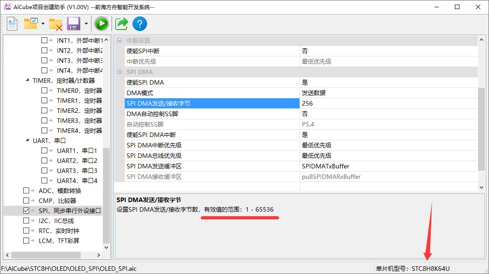
Task: Edit SPIDMATxBuffer buffer name field
Action: pyautogui.click(x=388, y=166)
